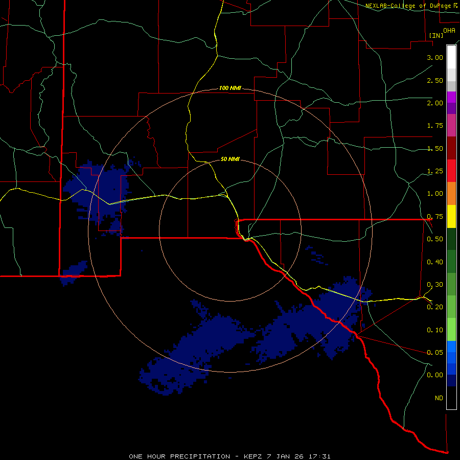Pick the orange 1.00 color swatch
This screenshot has height=460, width=460.
tap(451, 193)
